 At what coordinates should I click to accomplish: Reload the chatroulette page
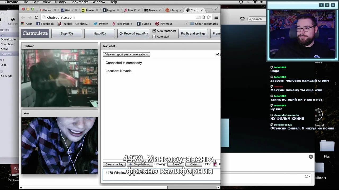(x=36, y=17)
